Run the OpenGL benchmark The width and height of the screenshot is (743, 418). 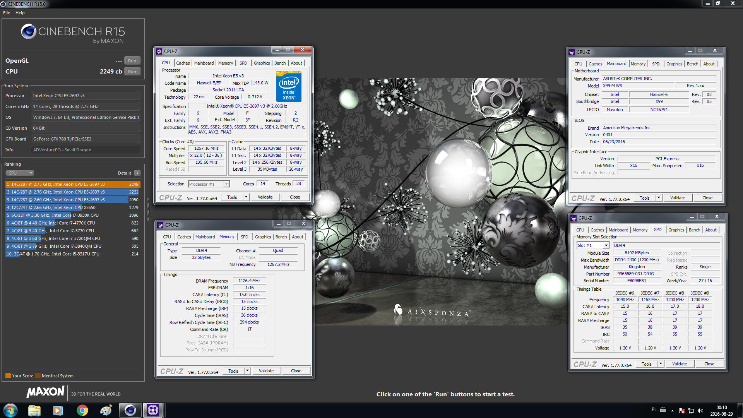pos(132,61)
